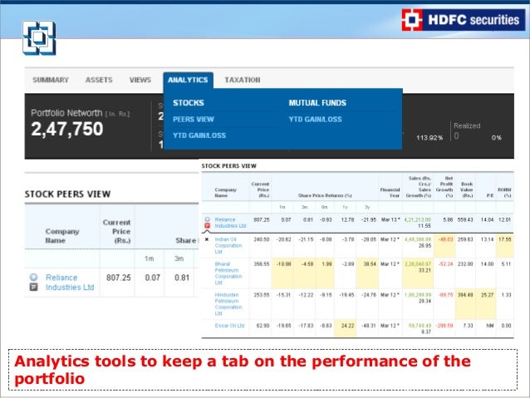Click the 1m column header in enlarged panel

[150, 258]
